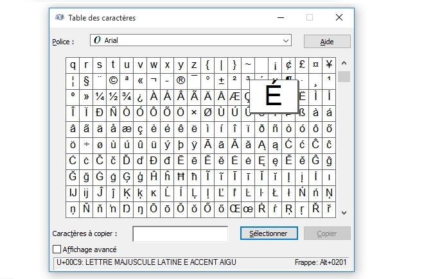Image resolution: width=424 pixels, height=279 pixels.
Task: Select the lowercase æ ligature character
Action: [127, 128]
